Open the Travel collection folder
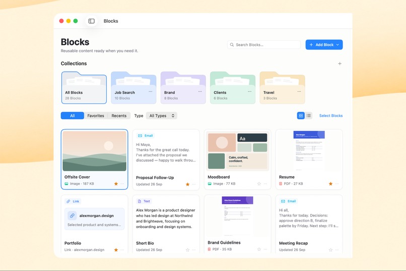The width and height of the screenshot is (406, 271). [x=282, y=88]
